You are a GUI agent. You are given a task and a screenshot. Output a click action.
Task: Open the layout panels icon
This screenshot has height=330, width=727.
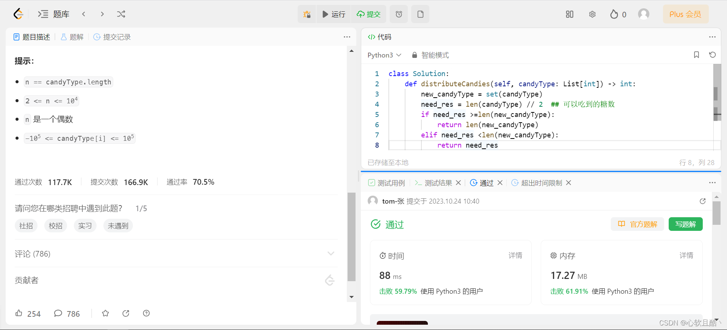[569, 14]
